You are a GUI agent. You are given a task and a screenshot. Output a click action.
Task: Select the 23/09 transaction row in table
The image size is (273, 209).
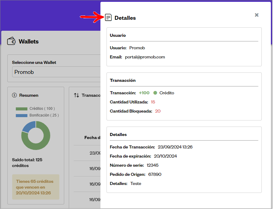click(87, 153)
